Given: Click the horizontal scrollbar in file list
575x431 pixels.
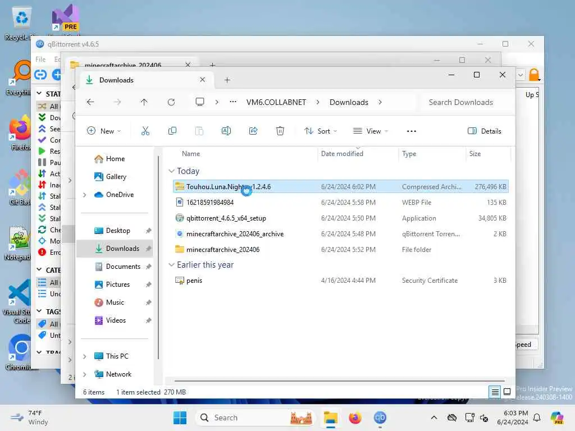Looking at the screenshot, I should pyautogui.click(x=339, y=381).
